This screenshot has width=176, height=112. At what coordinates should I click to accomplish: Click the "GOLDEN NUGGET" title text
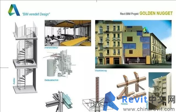click(x=156, y=13)
